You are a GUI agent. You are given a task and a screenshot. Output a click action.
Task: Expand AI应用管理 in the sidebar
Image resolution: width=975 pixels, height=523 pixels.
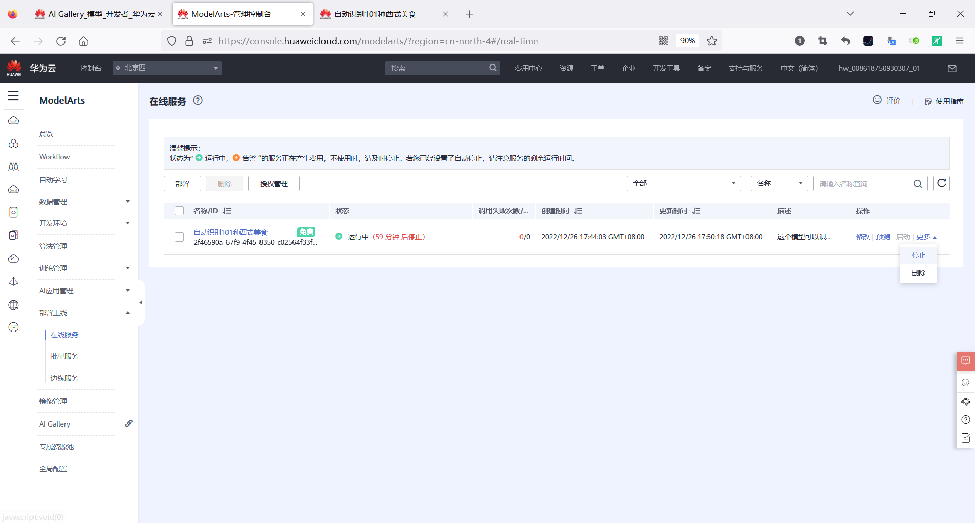click(128, 291)
